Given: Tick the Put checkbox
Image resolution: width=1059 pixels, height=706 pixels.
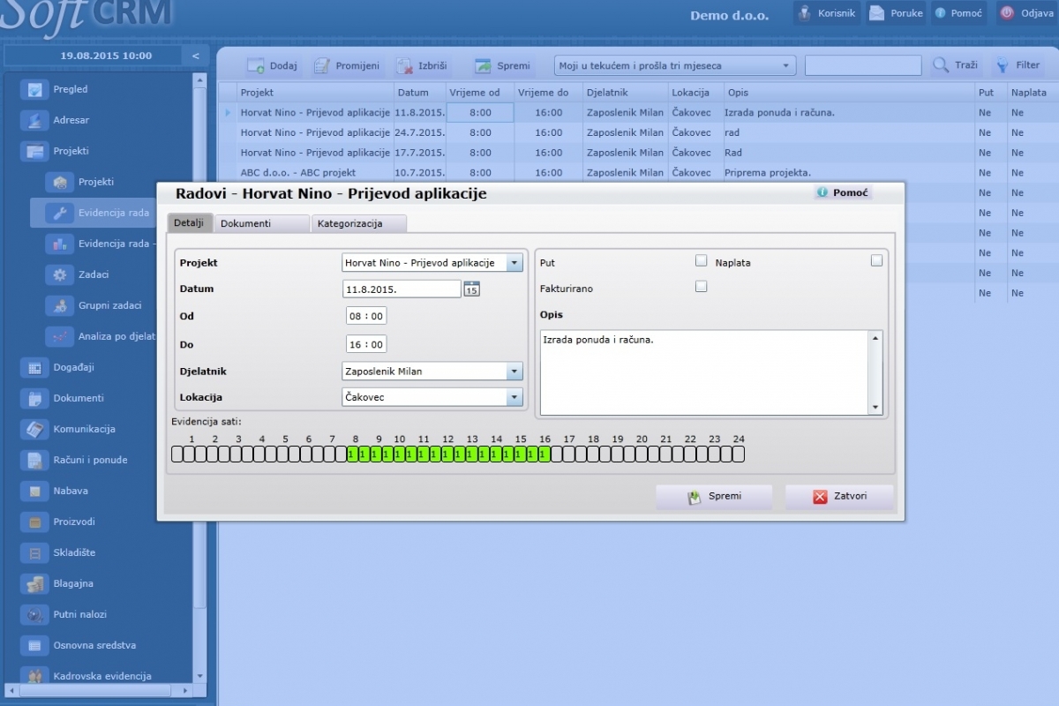Looking at the screenshot, I should coord(702,260).
